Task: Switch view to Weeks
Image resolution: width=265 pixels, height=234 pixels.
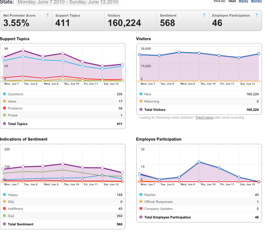Action: point(244,1)
